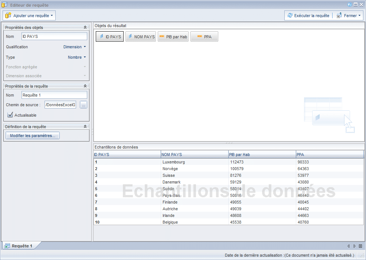Click the measure icon on PIB par Hab
This screenshot has height=260, width=366.
pos(162,36)
